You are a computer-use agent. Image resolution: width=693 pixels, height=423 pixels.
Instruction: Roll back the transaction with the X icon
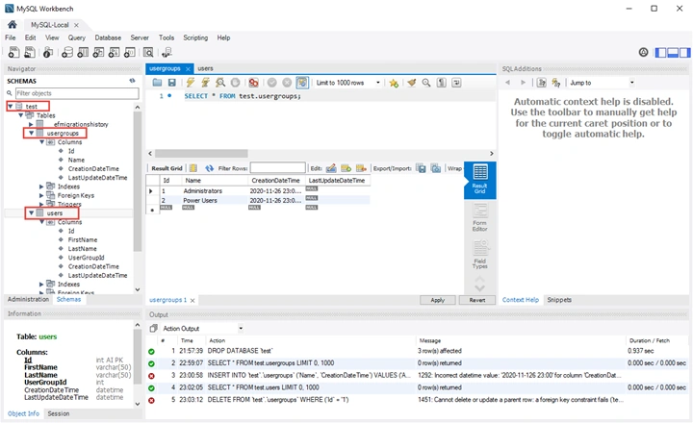(287, 83)
